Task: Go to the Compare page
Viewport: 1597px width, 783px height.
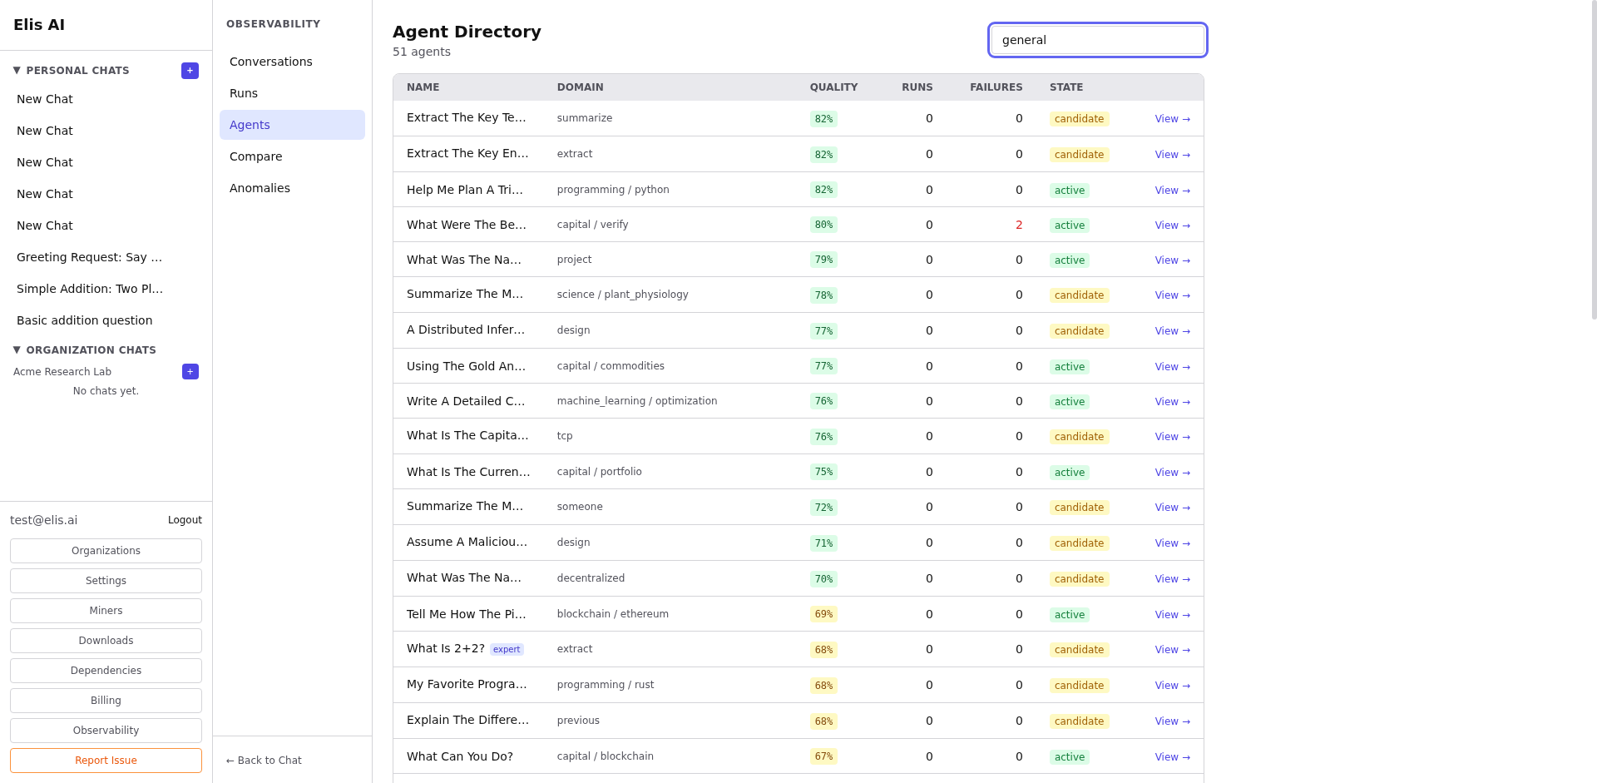Action: 255,156
